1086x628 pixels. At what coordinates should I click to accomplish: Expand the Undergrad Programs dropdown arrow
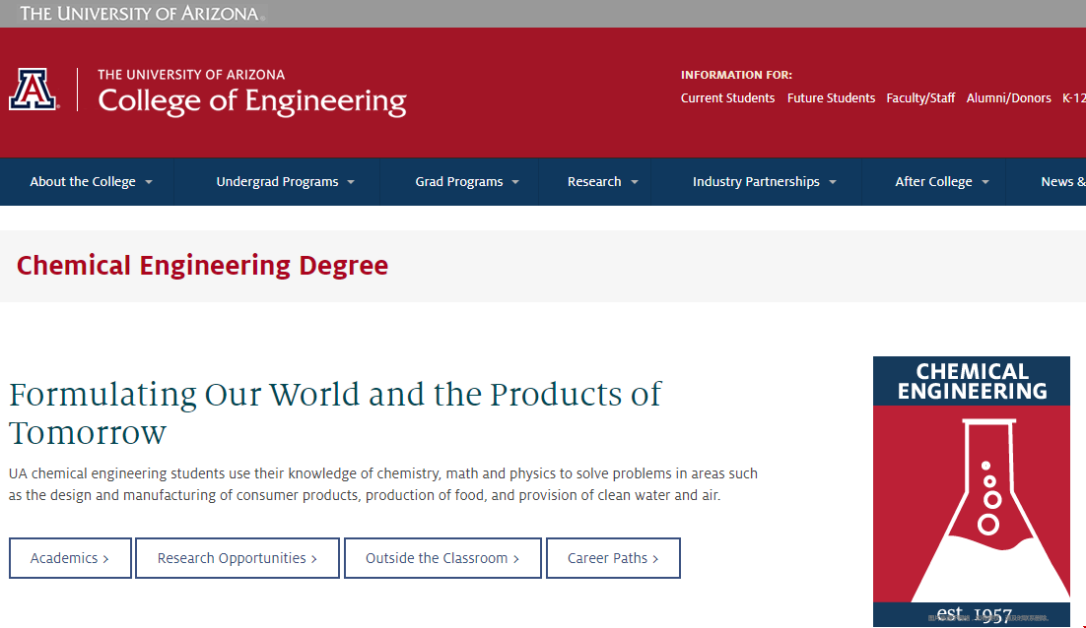(351, 182)
